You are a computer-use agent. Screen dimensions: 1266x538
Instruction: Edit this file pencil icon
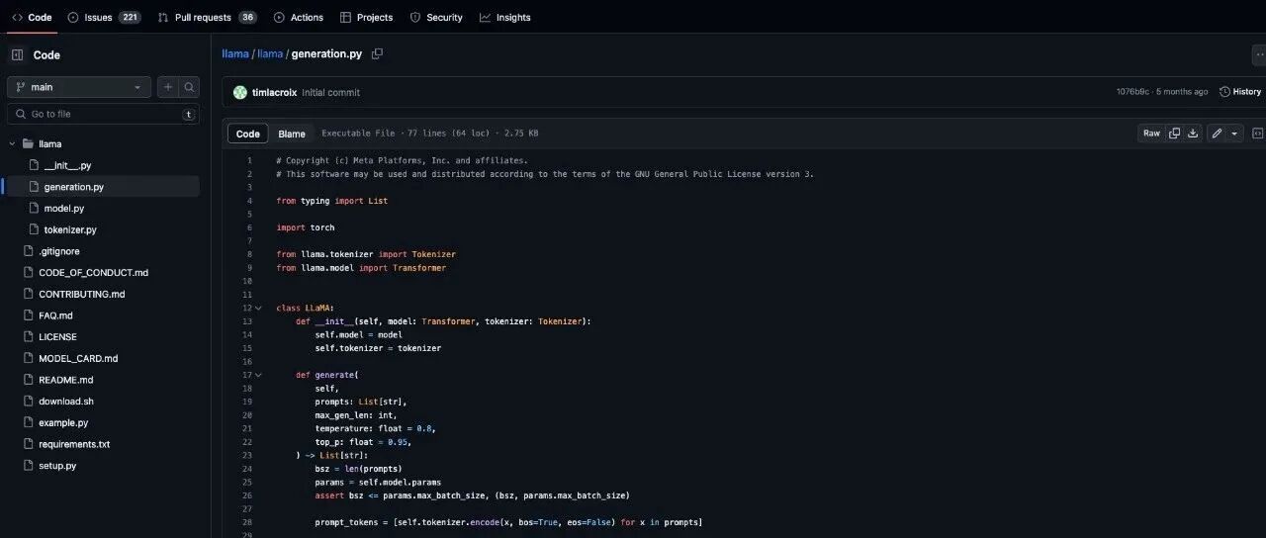(x=1217, y=134)
